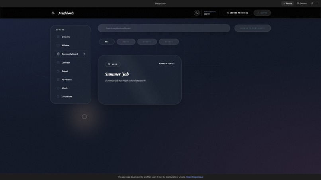Click the Secure Terminal button
Viewport: 321px width, 180px height.
tap(237, 13)
